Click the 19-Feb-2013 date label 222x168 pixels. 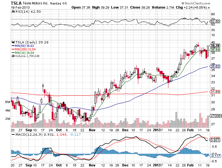click(x=20, y=7)
